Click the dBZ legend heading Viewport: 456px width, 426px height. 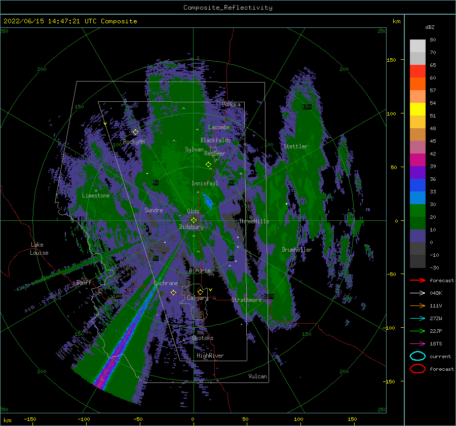(430, 27)
